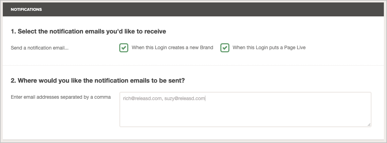Screen dimensions: 387x143
Task: Click the 'Select the notification emails' heading
Action: coord(88,31)
